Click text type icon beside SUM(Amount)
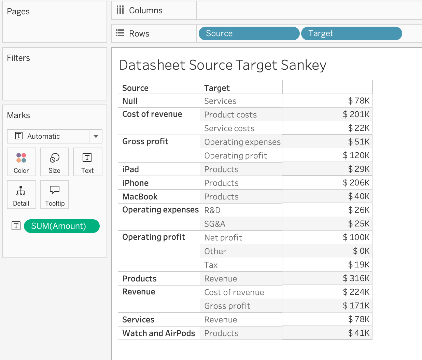Image resolution: width=422 pixels, height=360 pixels. point(16,226)
